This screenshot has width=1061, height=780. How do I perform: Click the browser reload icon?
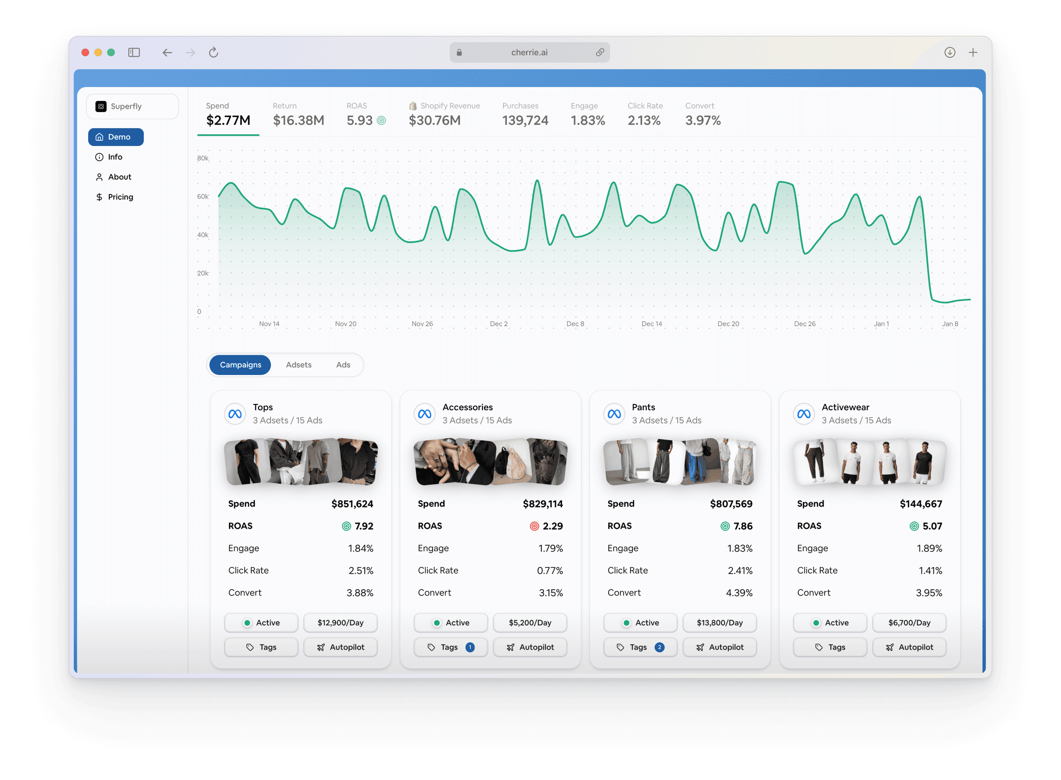pos(213,52)
